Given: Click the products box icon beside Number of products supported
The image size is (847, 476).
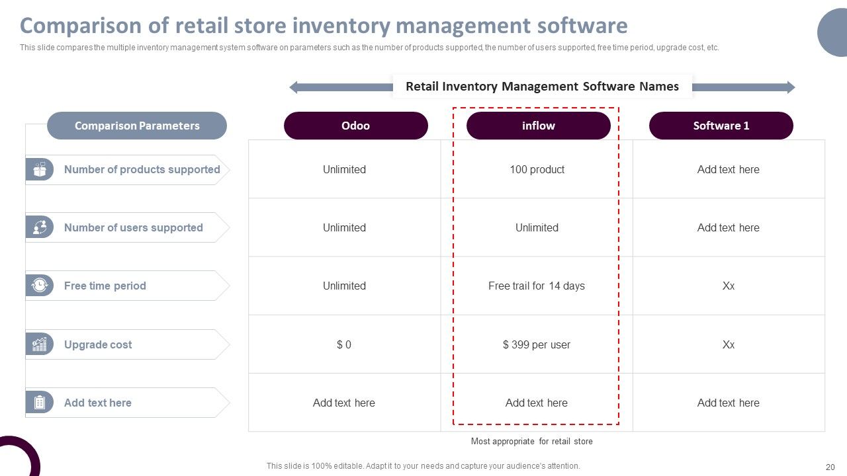Looking at the screenshot, I should pos(40,169).
